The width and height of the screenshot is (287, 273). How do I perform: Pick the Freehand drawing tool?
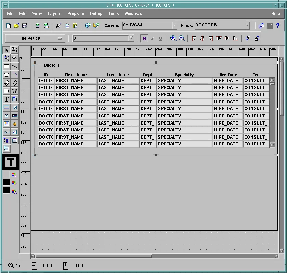tap(15, 91)
